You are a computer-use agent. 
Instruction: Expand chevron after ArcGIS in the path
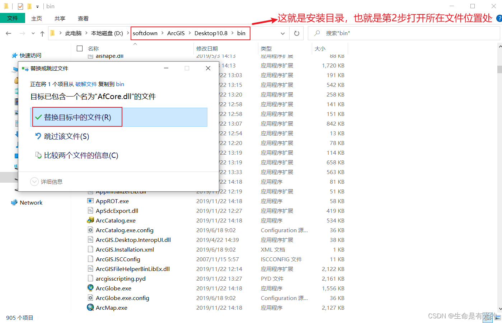coord(190,33)
